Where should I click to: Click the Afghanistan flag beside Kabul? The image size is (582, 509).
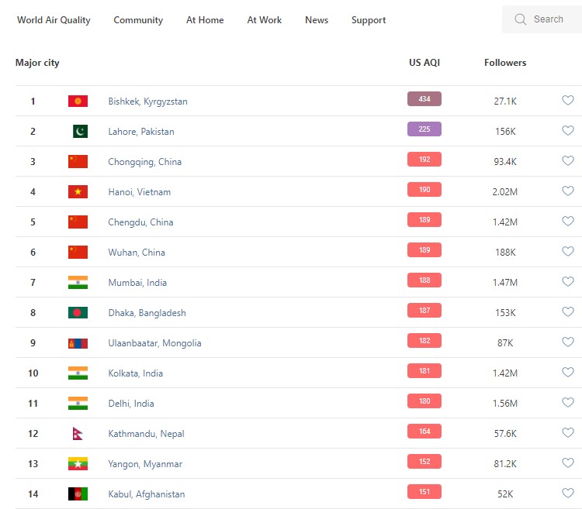click(78, 494)
